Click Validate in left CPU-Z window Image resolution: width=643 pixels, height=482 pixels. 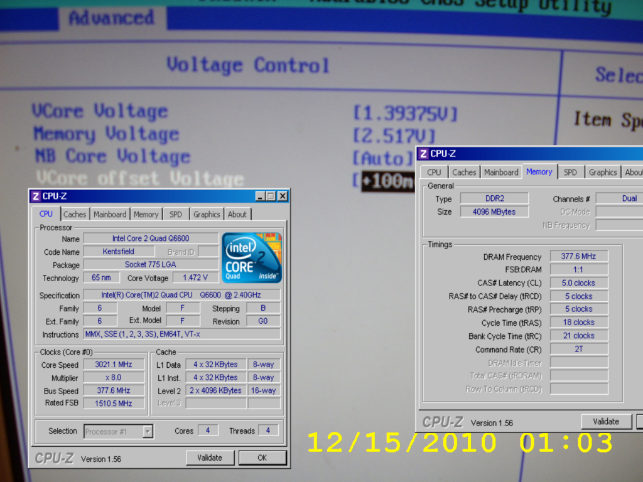[x=210, y=458]
